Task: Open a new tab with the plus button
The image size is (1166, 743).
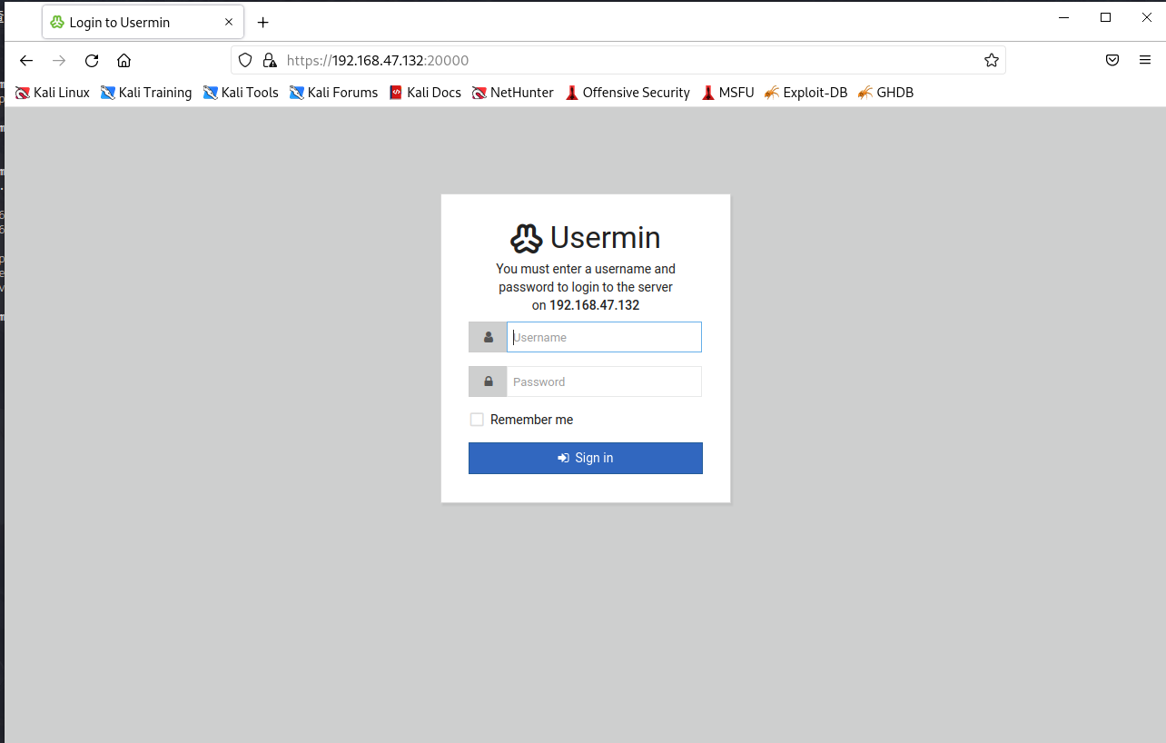Action: click(262, 23)
